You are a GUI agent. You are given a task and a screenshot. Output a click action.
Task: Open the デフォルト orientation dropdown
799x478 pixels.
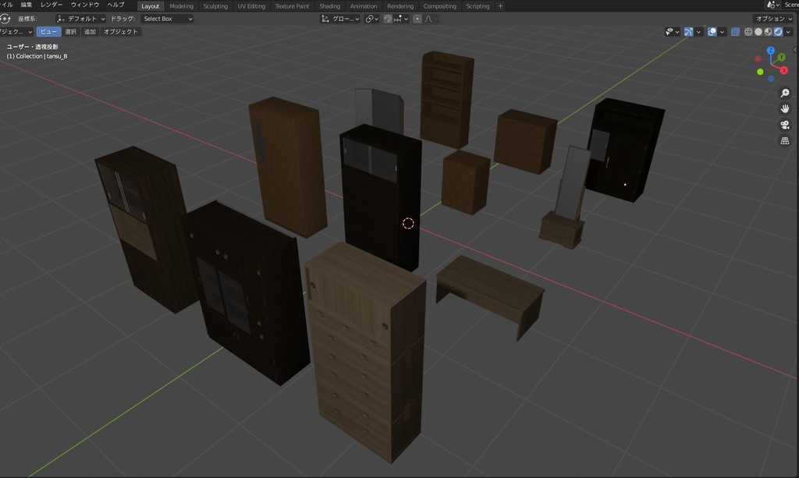pos(81,19)
